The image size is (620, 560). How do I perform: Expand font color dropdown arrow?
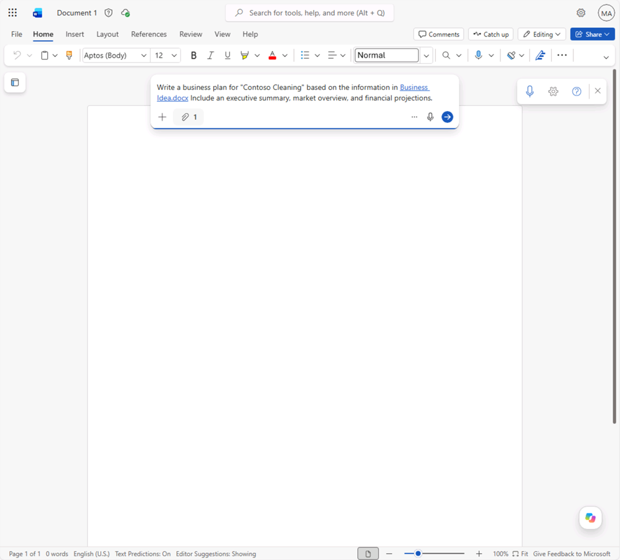coord(285,55)
